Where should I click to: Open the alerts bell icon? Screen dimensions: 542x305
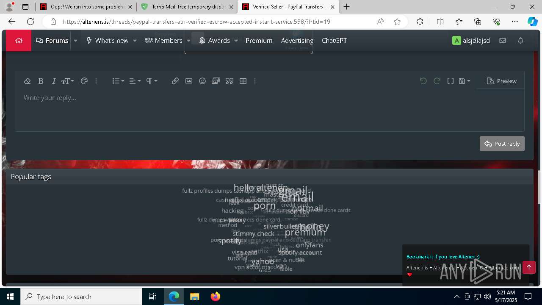(x=521, y=41)
